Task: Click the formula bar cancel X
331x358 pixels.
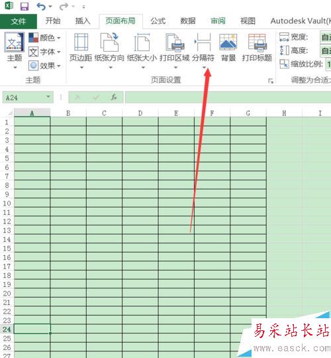Action: (77, 97)
